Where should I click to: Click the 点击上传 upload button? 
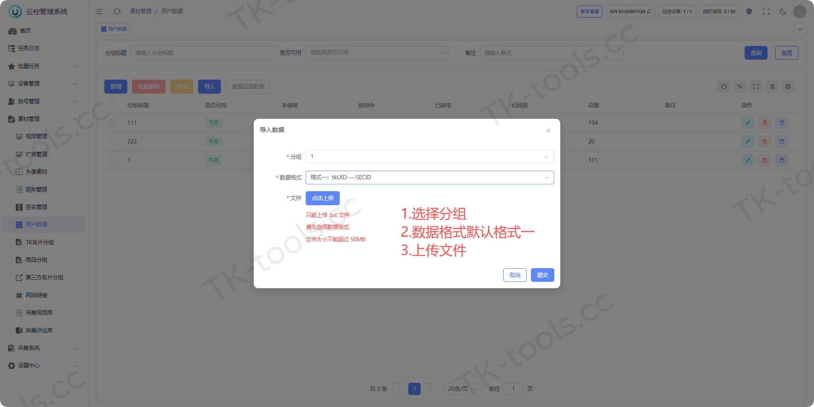323,198
